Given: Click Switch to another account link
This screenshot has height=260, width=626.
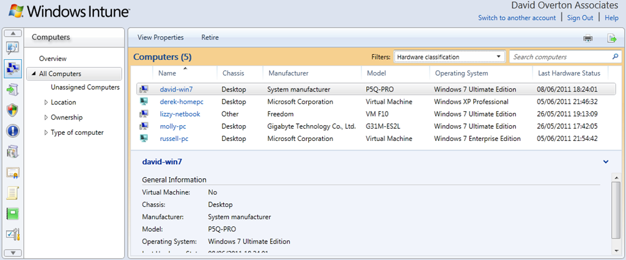Looking at the screenshot, I should coord(517,18).
